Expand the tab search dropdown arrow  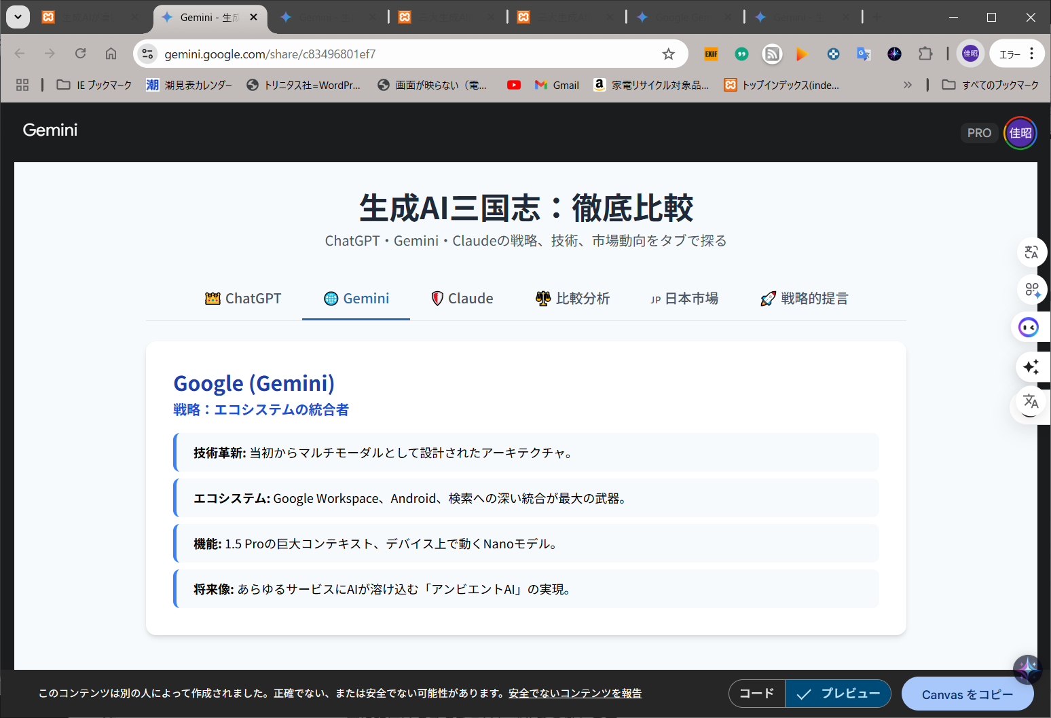tap(18, 17)
